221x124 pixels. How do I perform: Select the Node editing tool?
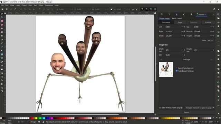[2, 17]
